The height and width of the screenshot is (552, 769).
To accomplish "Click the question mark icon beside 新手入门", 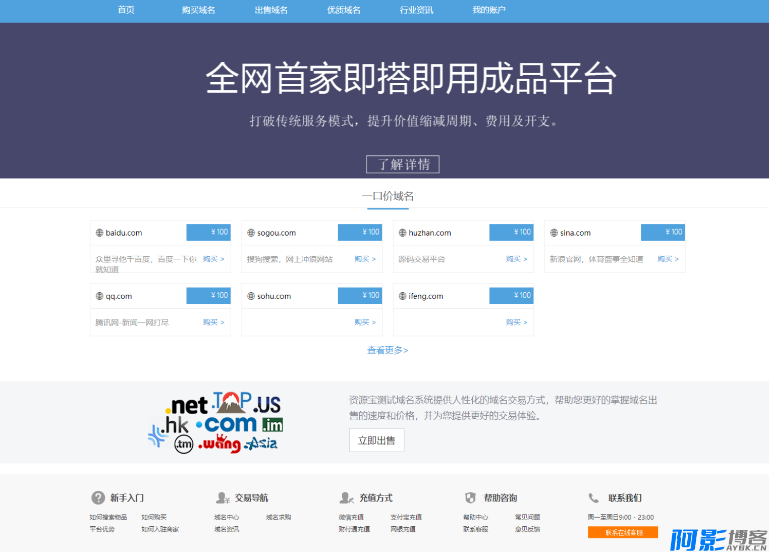I will pyautogui.click(x=98, y=498).
